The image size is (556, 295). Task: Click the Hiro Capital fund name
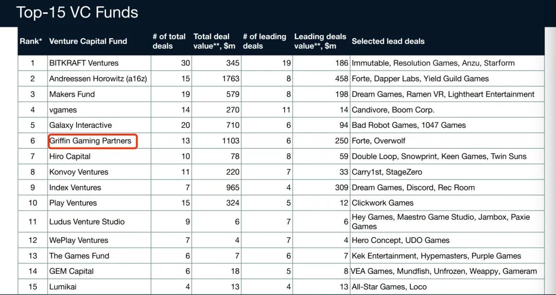point(70,157)
